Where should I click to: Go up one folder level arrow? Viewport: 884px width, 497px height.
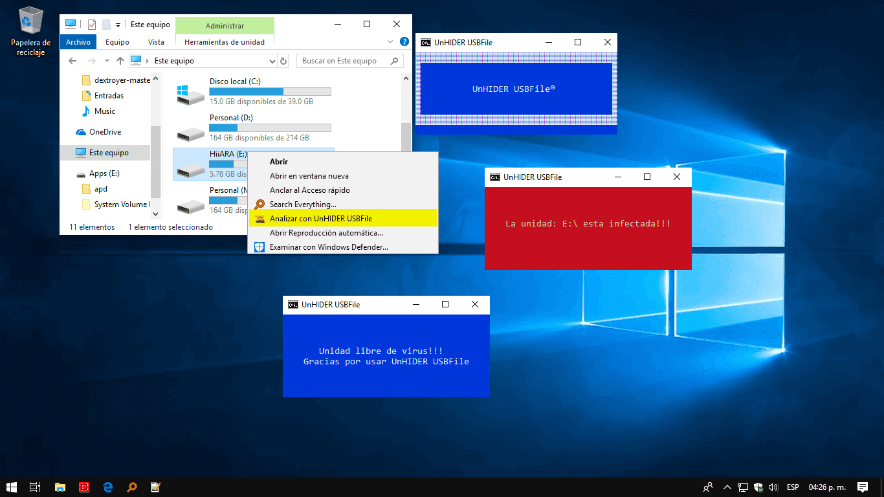(x=120, y=61)
